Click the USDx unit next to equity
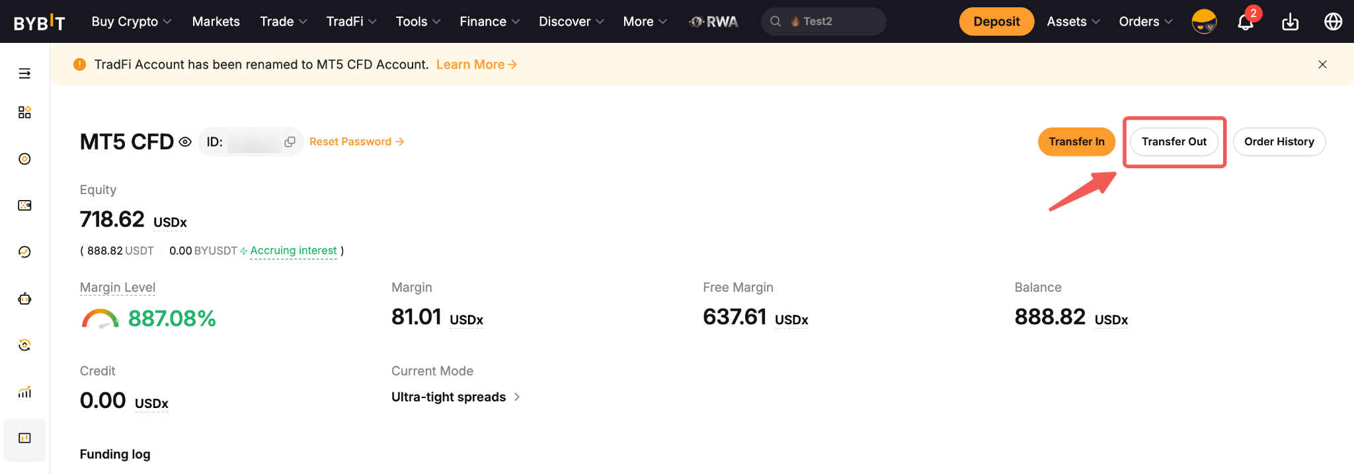The width and height of the screenshot is (1354, 474). click(x=170, y=222)
